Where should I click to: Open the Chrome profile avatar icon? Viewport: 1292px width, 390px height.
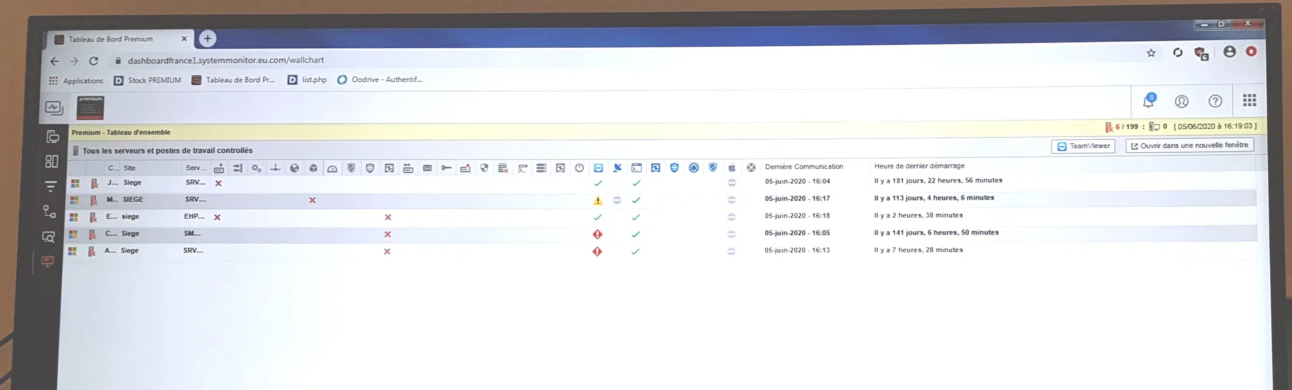(1229, 51)
